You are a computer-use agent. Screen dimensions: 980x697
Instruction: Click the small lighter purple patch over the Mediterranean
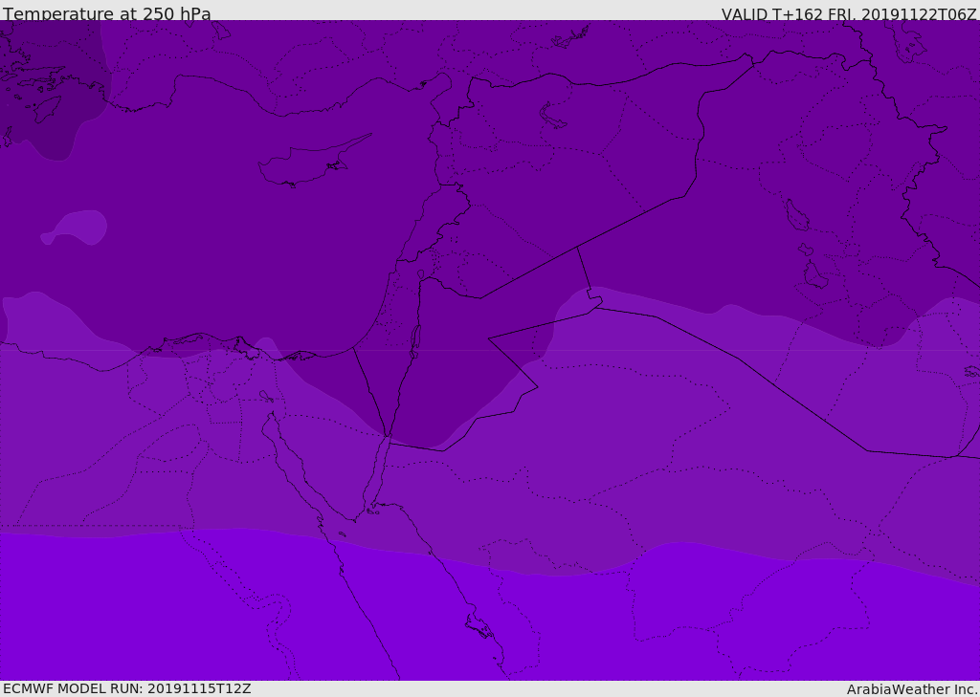[74, 228]
